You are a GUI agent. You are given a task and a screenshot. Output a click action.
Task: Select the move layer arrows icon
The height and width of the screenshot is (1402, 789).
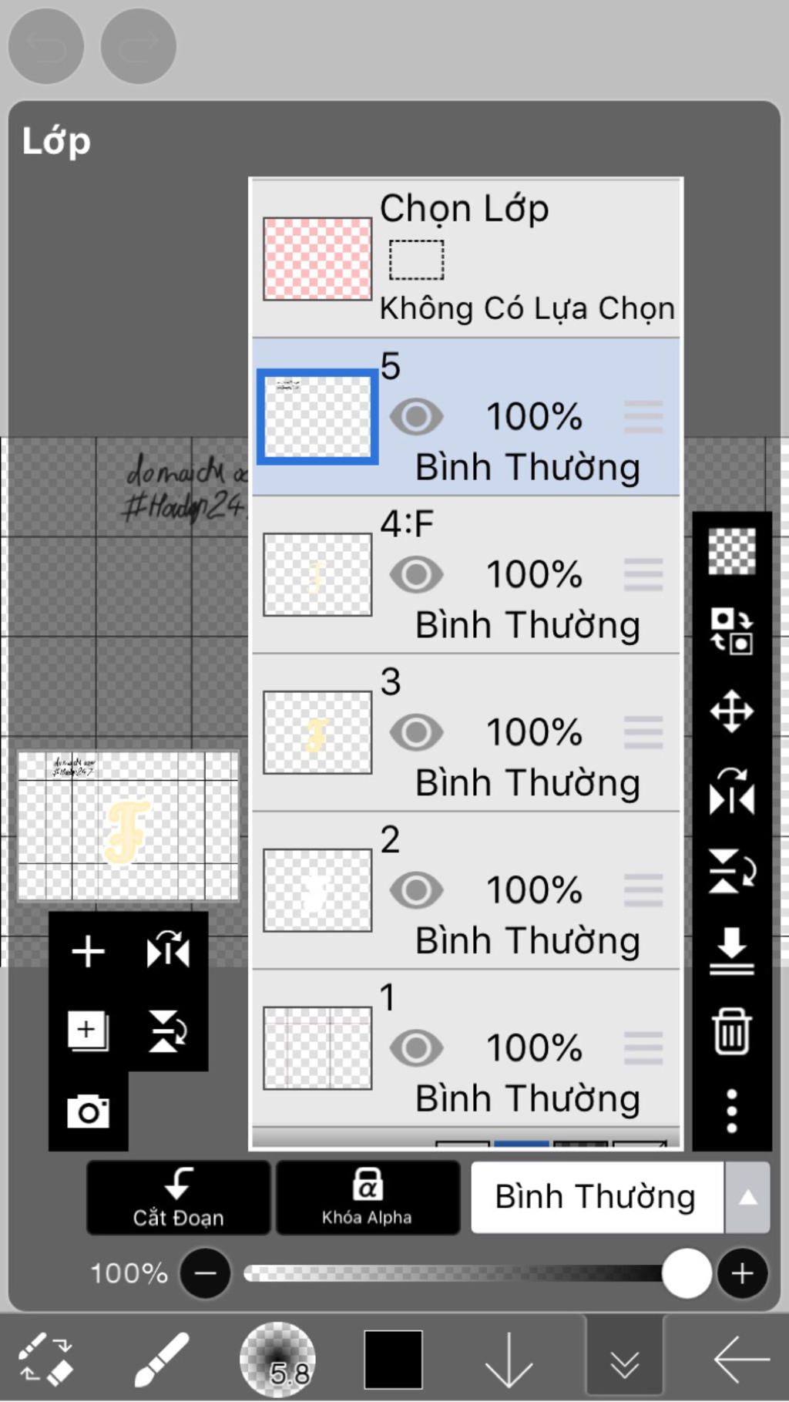click(731, 711)
